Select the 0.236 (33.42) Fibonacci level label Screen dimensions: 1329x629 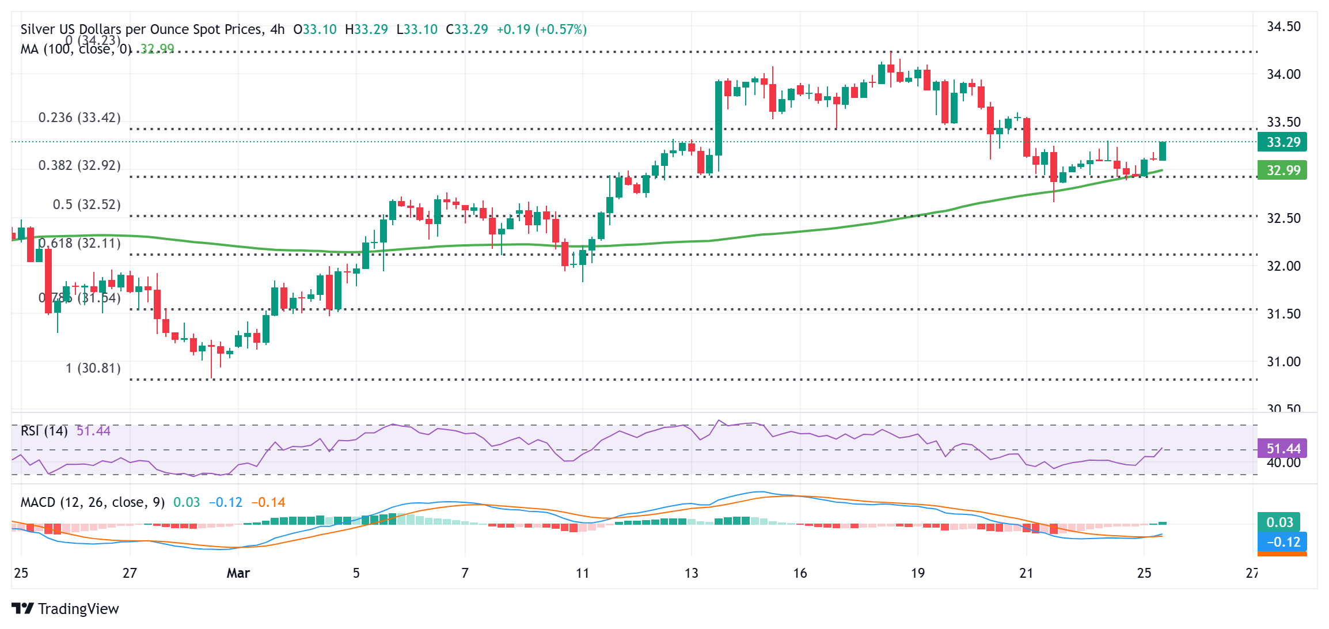[79, 118]
